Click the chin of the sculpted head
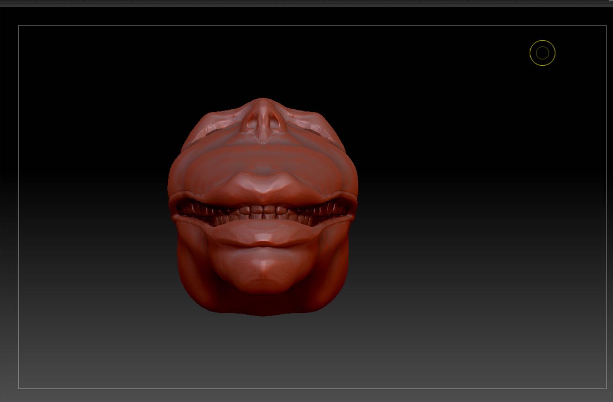 262,270
